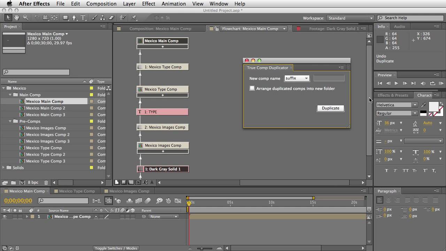Toggle visibility eye of layer 1
446x251 pixels.
coord(5,216)
